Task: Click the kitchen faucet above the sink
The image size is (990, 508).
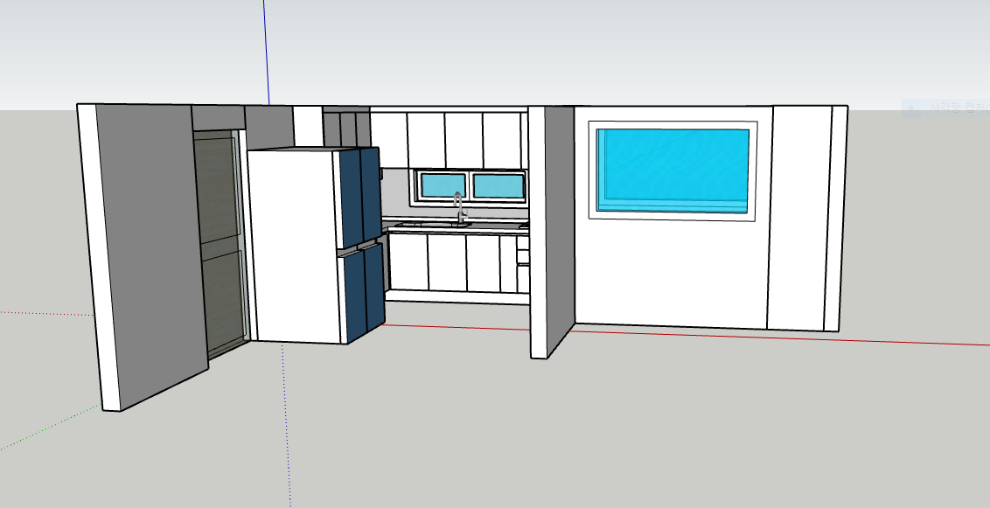Action: click(x=459, y=207)
